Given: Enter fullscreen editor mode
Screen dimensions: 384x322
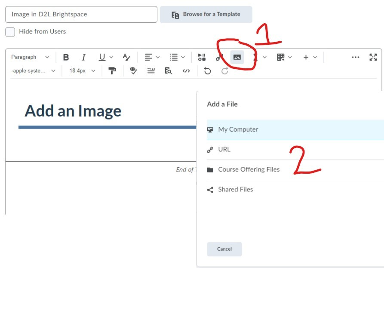Looking at the screenshot, I should (373, 57).
